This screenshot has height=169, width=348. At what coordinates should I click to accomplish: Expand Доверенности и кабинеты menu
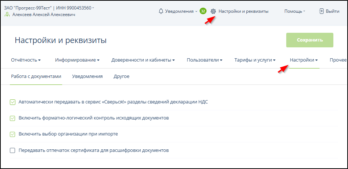coord(143,60)
